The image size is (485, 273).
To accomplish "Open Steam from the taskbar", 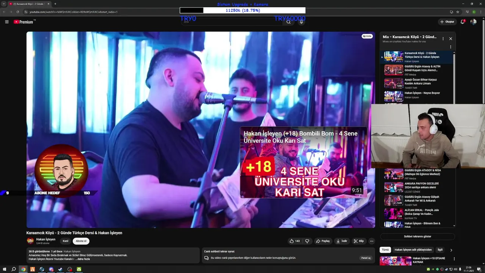I will [x=60, y=269].
